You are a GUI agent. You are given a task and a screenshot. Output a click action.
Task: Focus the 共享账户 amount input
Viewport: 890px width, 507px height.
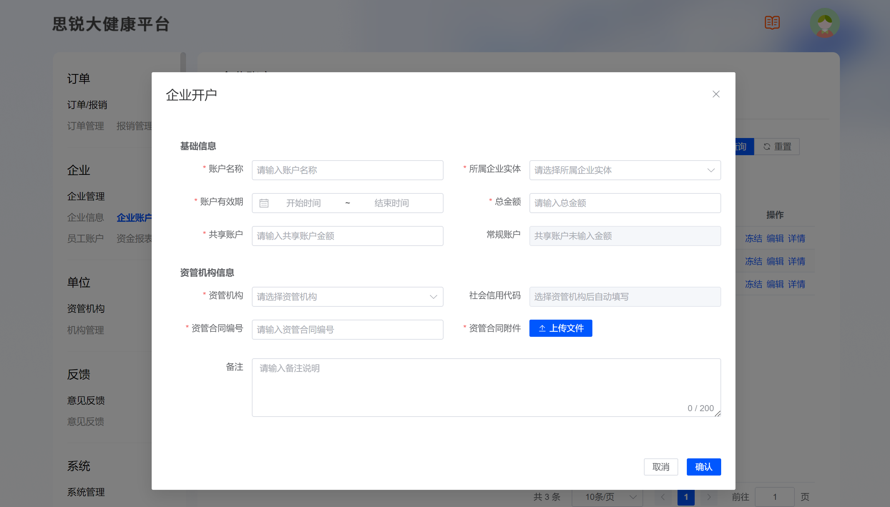click(347, 236)
